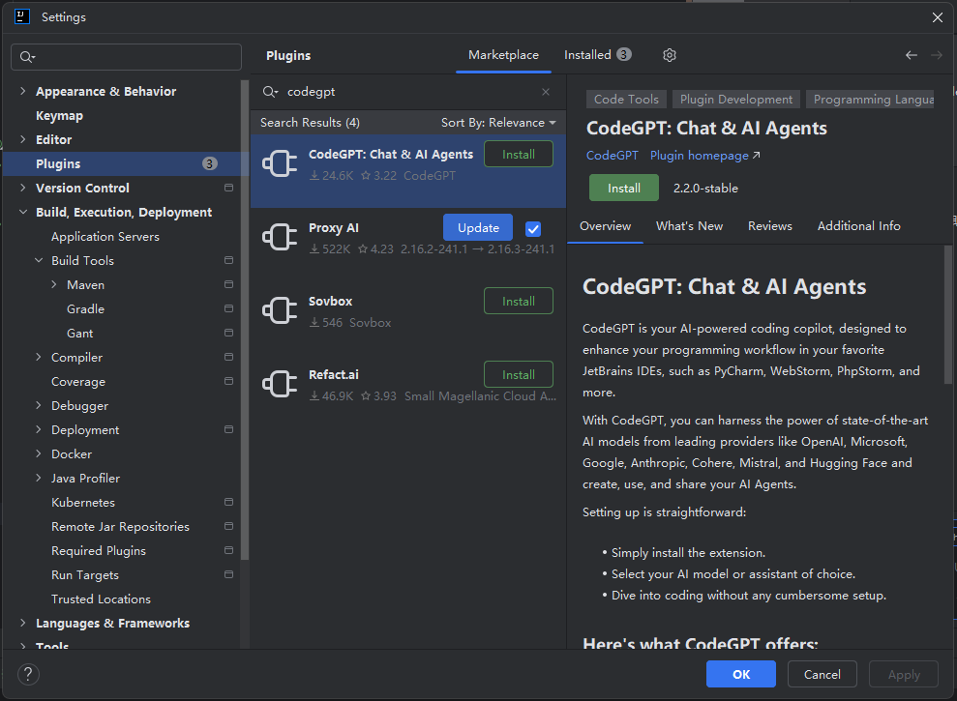The image size is (957, 701).
Task: Focus the settings search field
Action: 127,57
